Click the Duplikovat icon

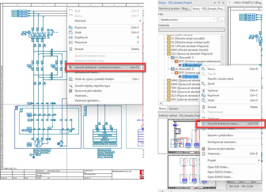pyautogui.click(x=71, y=37)
